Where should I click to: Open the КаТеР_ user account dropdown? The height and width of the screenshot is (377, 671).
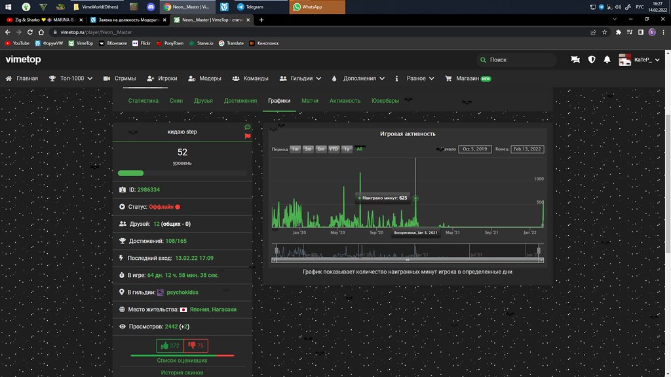[x=642, y=60]
